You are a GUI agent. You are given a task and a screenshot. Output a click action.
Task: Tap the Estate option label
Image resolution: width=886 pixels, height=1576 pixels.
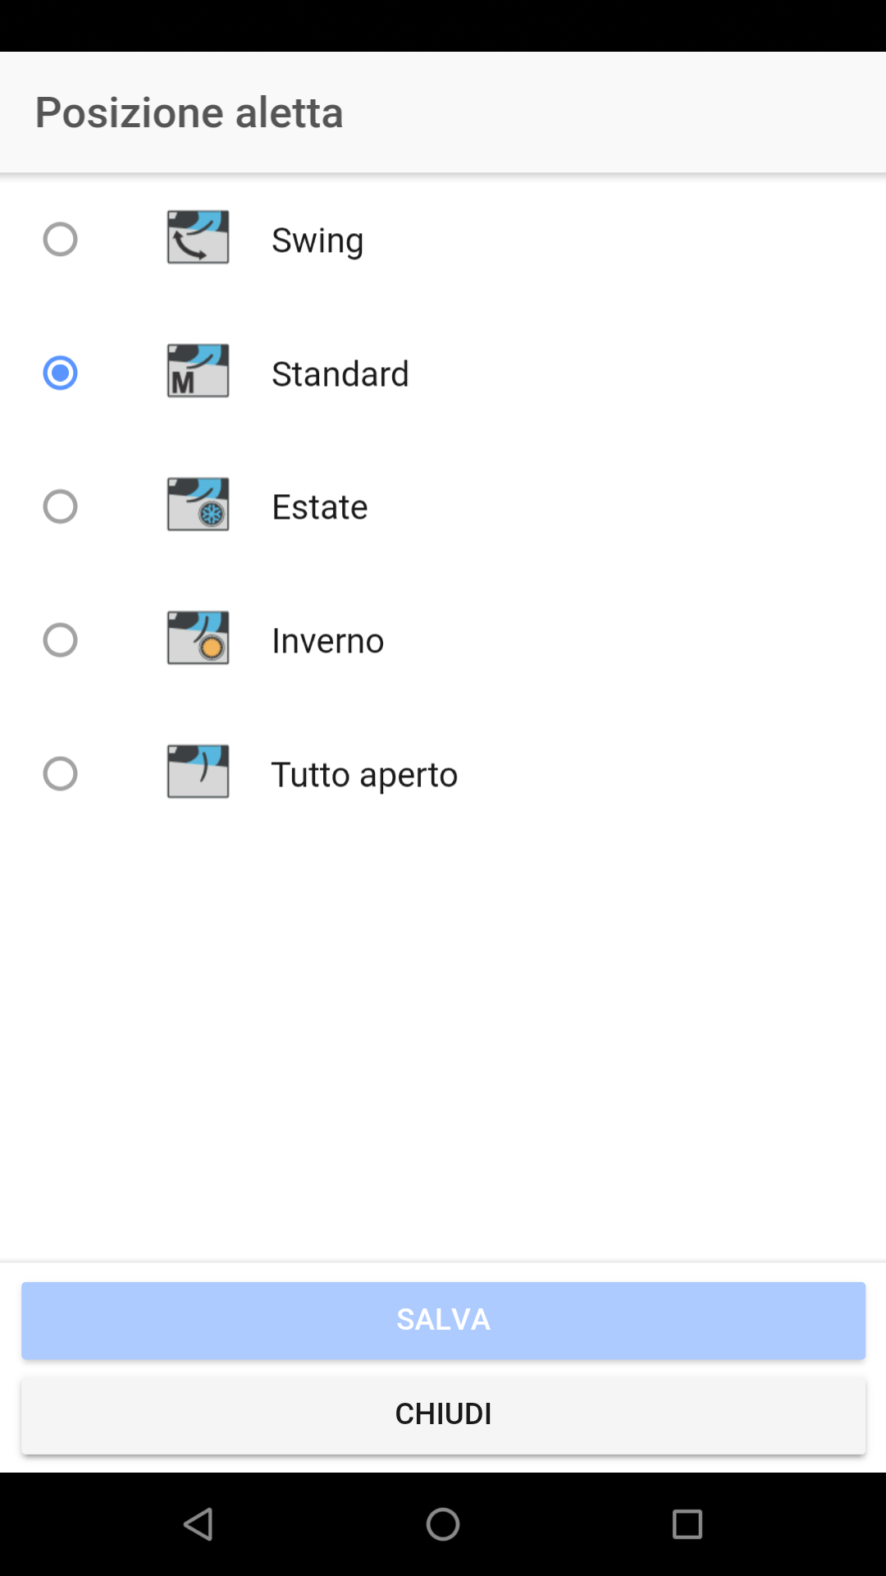[x=319, y=507]
